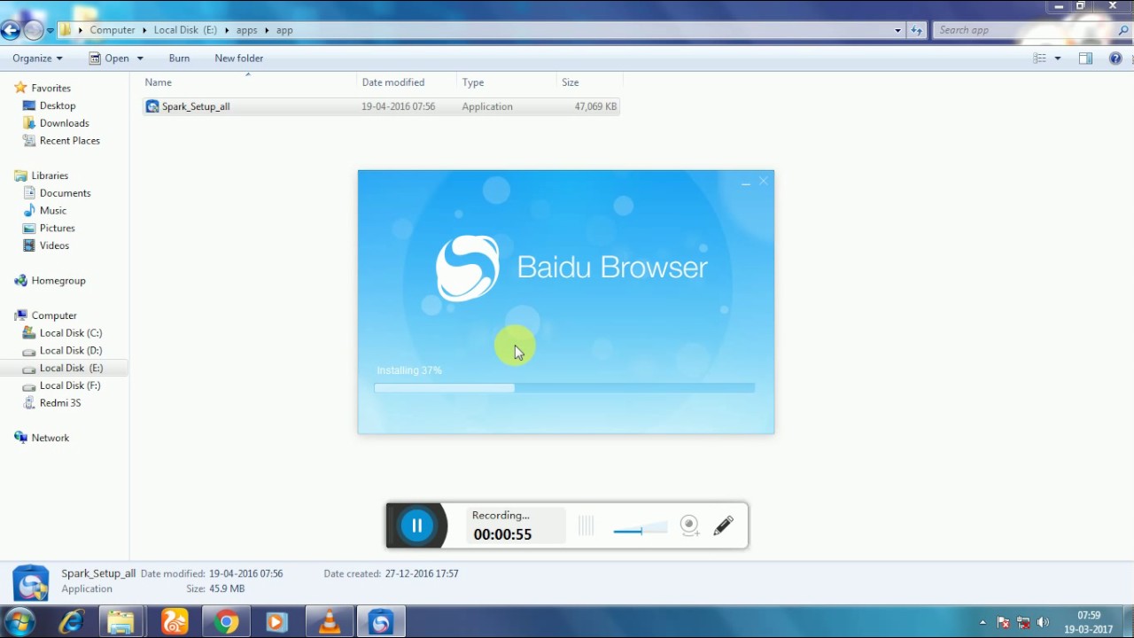
Task: Minimize the Baidu Browser installer window
Action: pos(746,182)
